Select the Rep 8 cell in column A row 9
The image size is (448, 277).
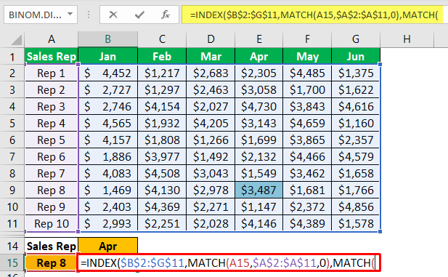pos(52,190)
